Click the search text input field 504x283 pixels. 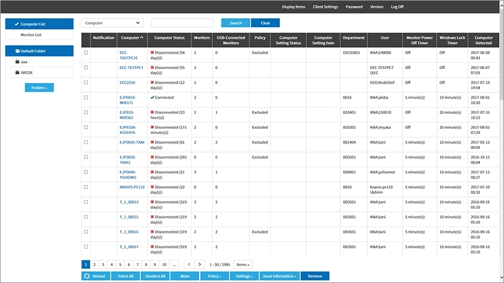coord(182,23)
